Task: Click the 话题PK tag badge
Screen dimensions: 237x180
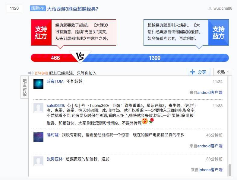Action: pos(38,8)
